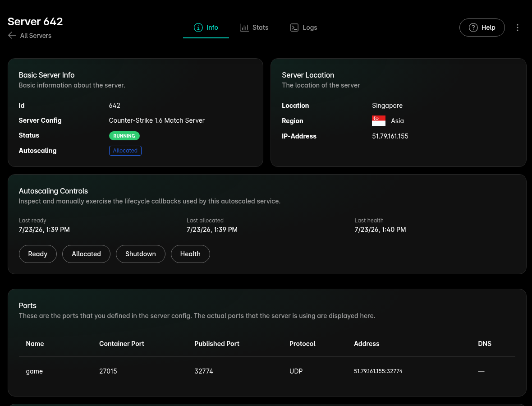Open the three-dot more options menu

(x=518, y=28)
